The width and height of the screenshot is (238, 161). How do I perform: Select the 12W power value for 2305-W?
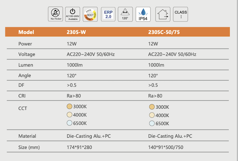72,44
